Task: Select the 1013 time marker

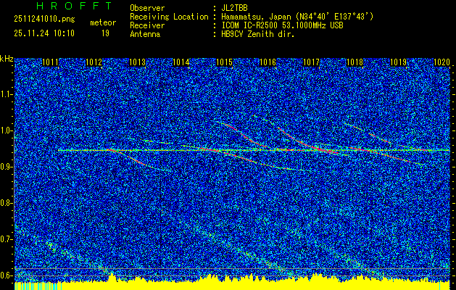Action: click(x=137, y=63)
